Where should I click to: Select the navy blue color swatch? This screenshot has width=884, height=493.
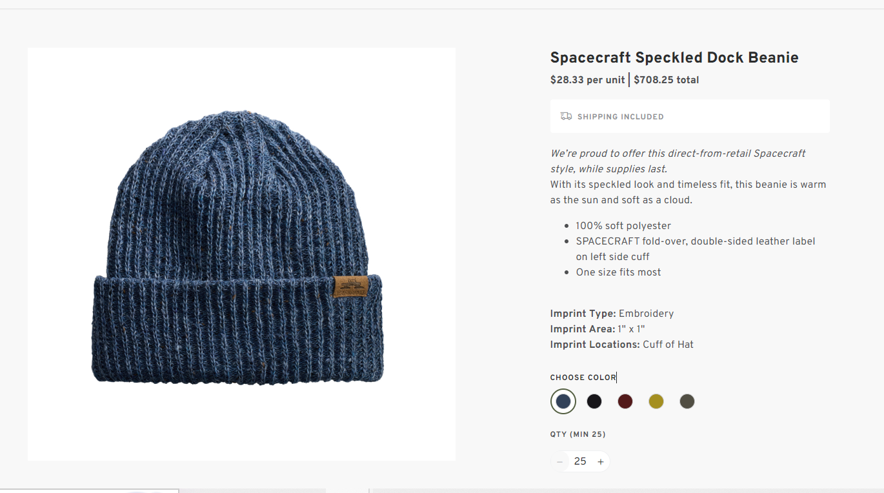(x=563, y=401)
